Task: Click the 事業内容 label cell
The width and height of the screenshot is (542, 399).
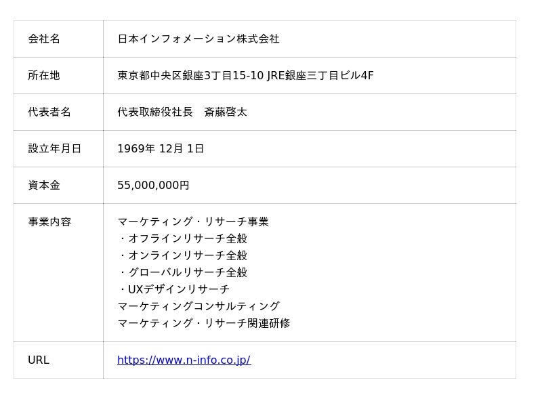Action: 49,222
